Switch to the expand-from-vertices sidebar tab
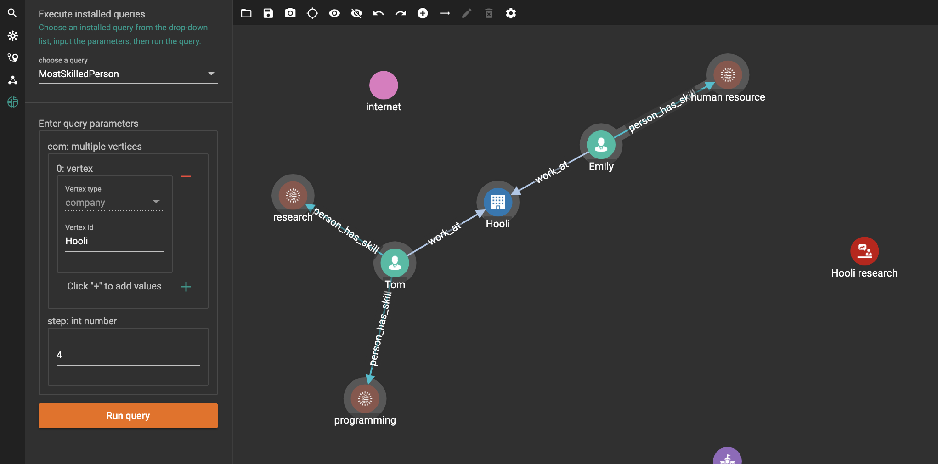This screenshot has height=464, width=938. [12, 36]
